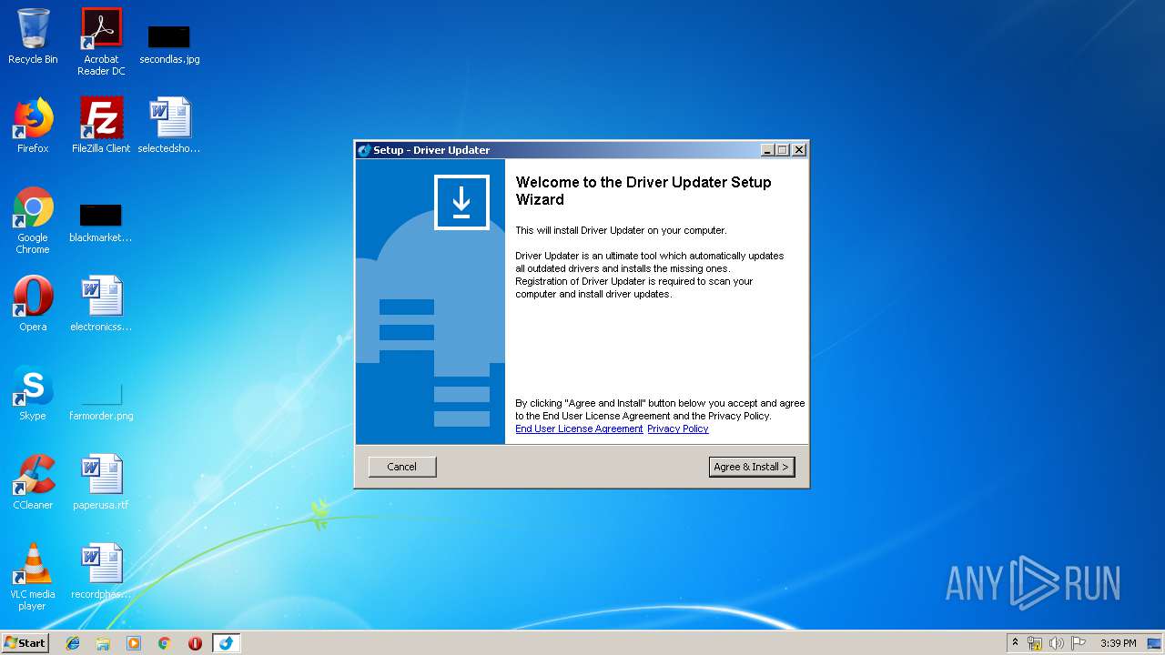This screenshot has width=1165, height=655.
Task: Close the Driver Updater setup window
Action: (x=799, y=150)
